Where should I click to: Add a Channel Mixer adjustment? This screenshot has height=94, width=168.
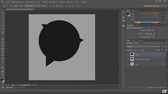[151, 34]
